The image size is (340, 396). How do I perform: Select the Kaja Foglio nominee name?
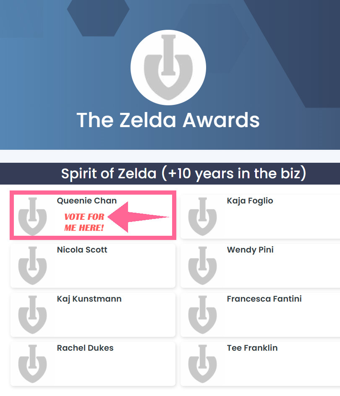pyautogui.click(x=250, y=201)
